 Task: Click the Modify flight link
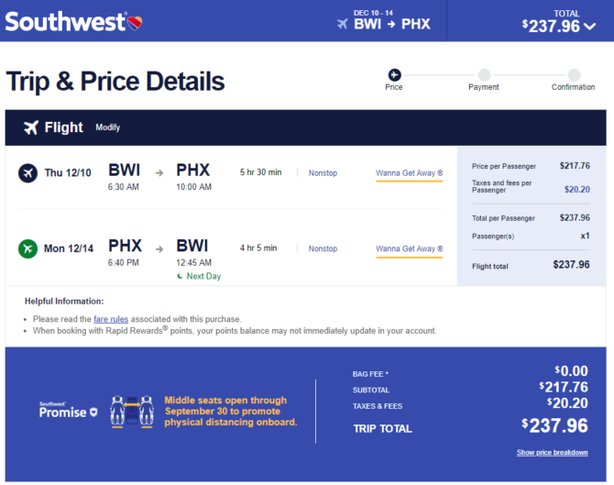(108, 127)
